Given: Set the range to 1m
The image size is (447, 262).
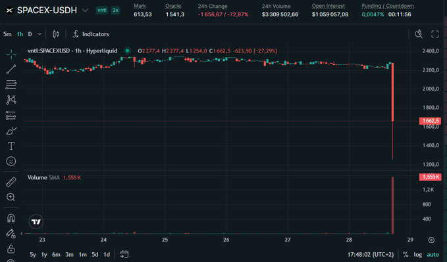Looking at the screenshot, I should tap(83, 255).
